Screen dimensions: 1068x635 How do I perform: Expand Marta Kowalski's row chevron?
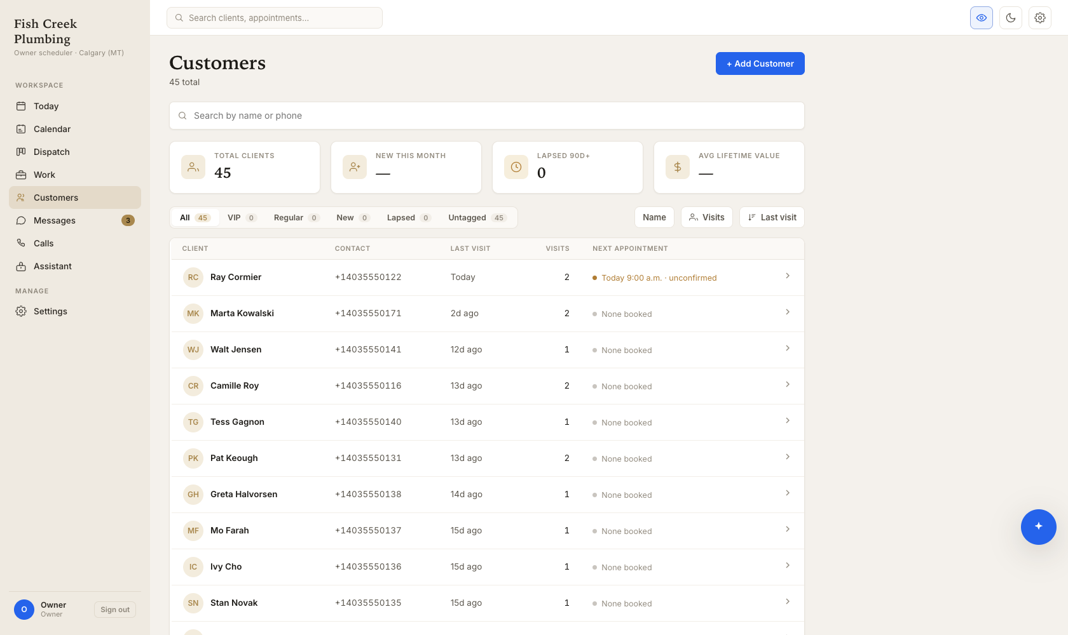pyautogui.click(x=788, y=312)
